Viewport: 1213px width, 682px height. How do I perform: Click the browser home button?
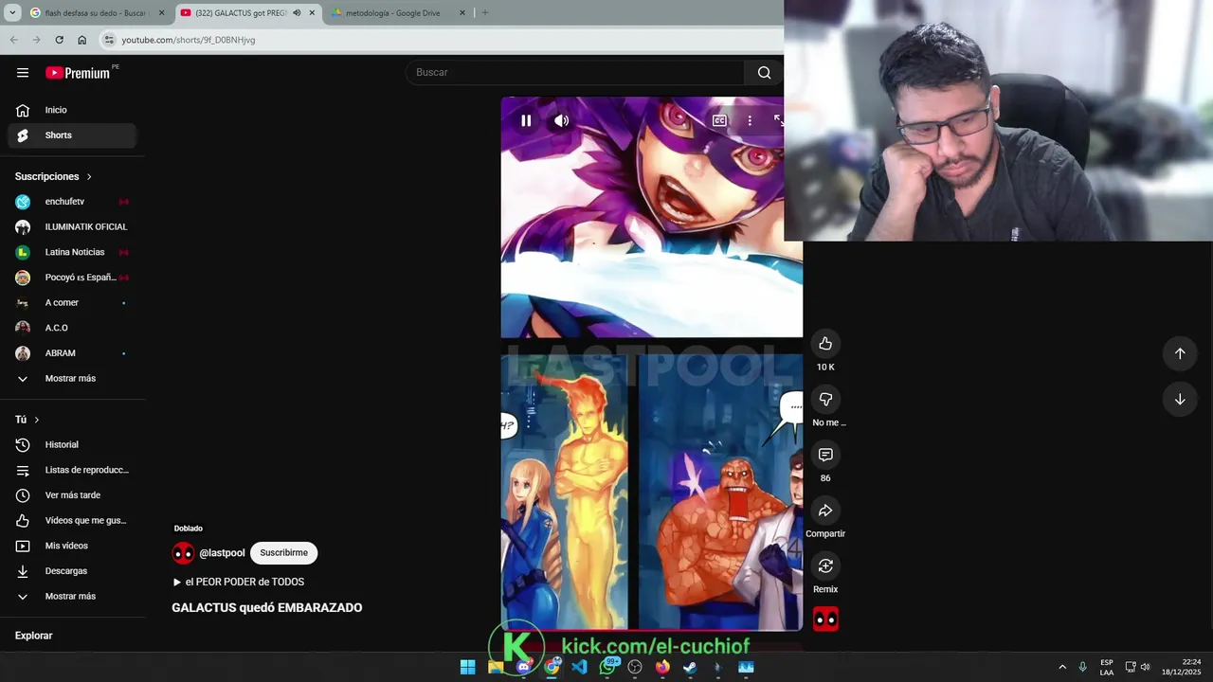82,40
